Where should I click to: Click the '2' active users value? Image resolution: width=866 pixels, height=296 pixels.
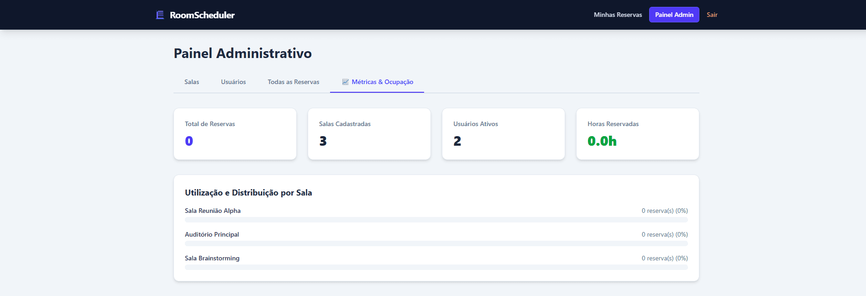[x=457, y=141]
